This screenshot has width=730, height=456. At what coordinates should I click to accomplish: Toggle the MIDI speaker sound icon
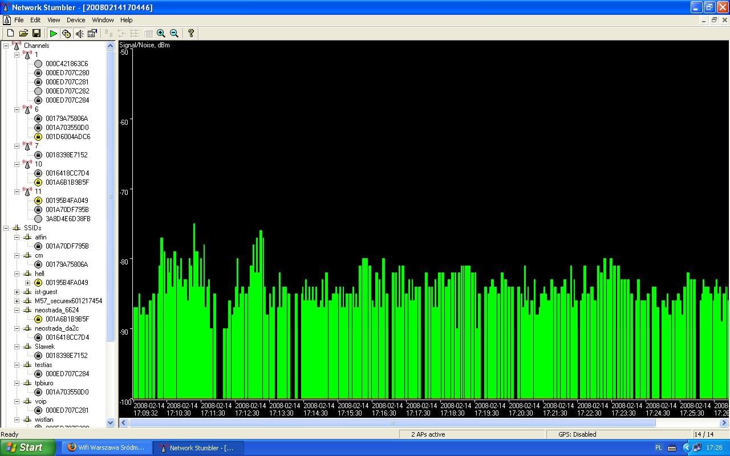(x=79, y=34)
